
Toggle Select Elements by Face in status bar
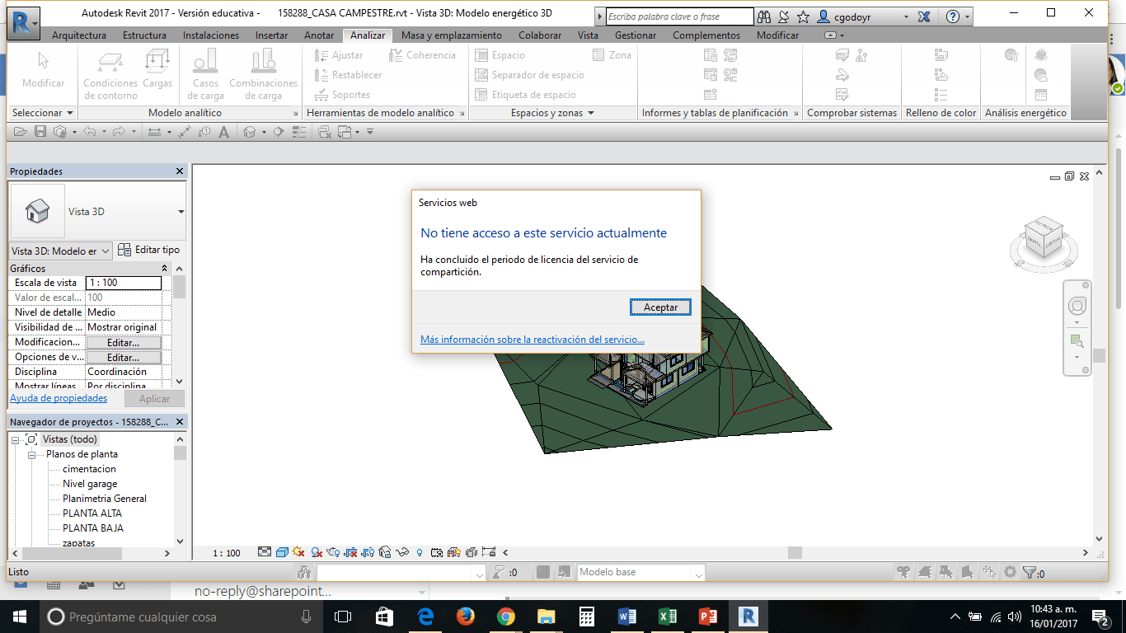coord(968,572)
